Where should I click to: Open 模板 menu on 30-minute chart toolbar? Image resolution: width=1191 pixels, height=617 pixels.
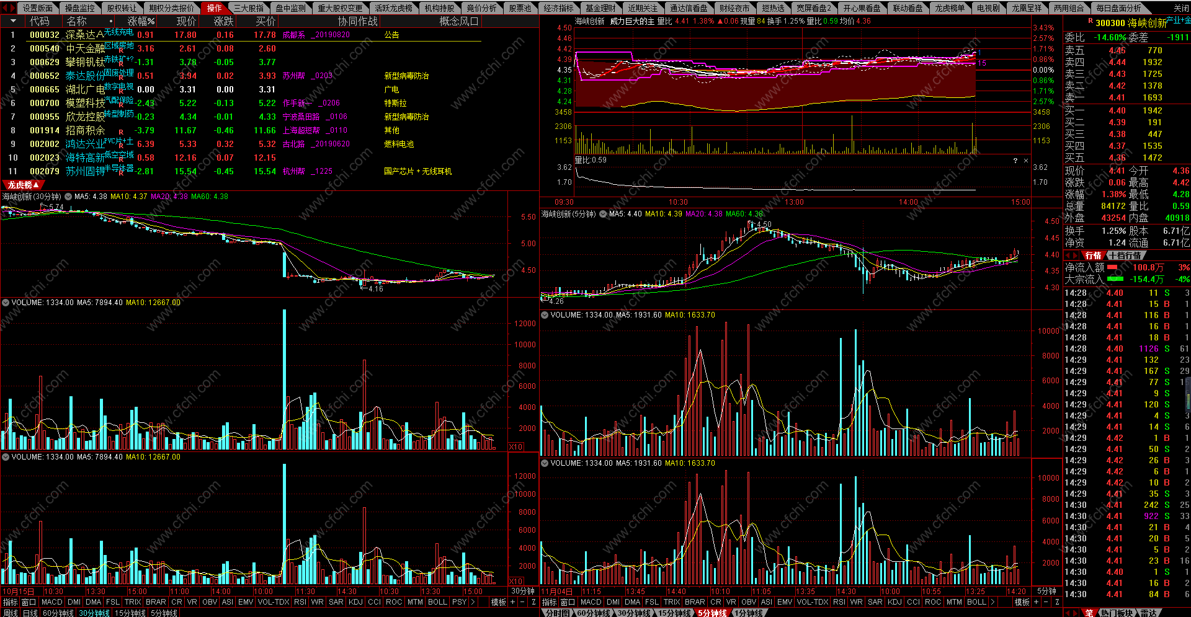499,602
